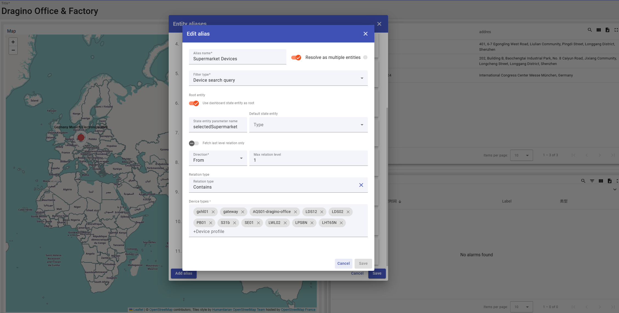Open alarm filter icon in alarms widget
Image resolution: width=619 pixels, height=313 pixels.
(x=592, y=181)
